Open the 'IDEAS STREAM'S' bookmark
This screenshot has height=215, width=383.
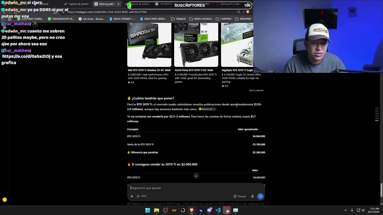pyautogui.click(x=122, y=19)
